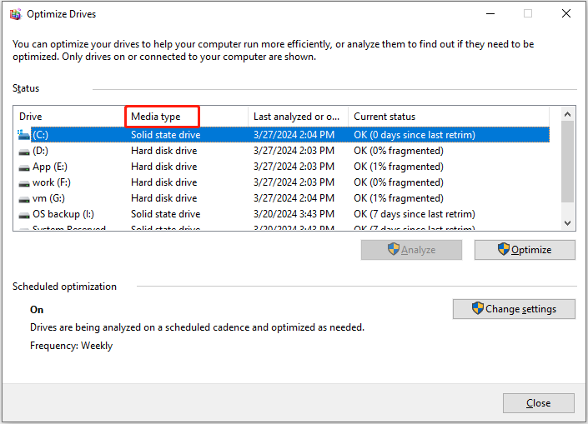The height and width of the screenshot is (424, 588).
Task: Click the 'Frequency: Weekly' text
Action: pos(71,346)
